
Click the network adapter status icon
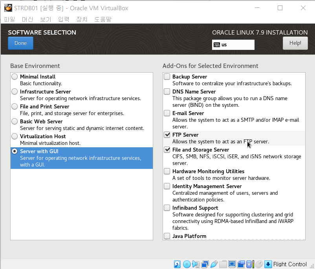[205, 264]
